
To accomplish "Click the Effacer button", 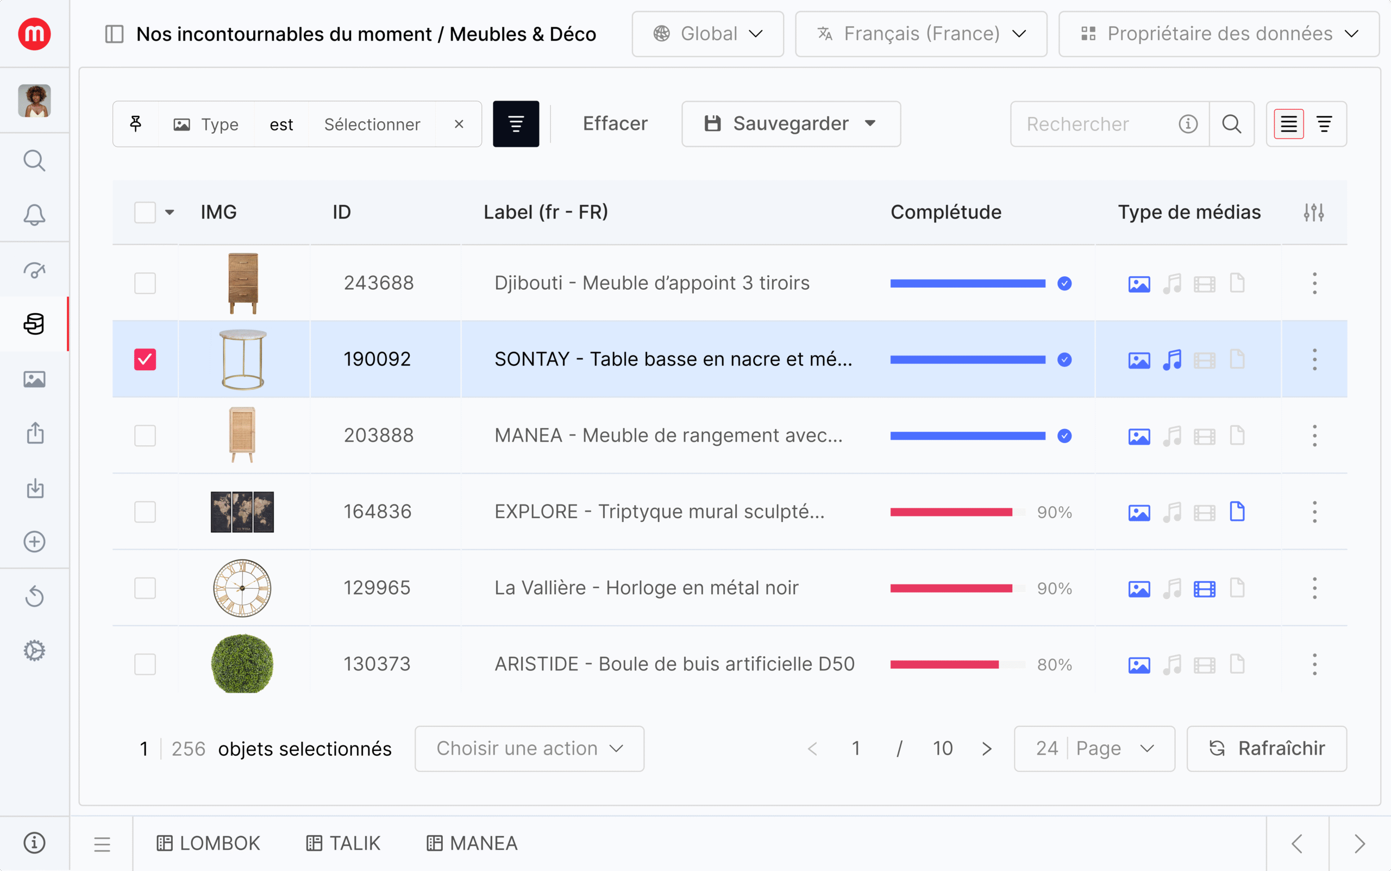I will point(615,124).
